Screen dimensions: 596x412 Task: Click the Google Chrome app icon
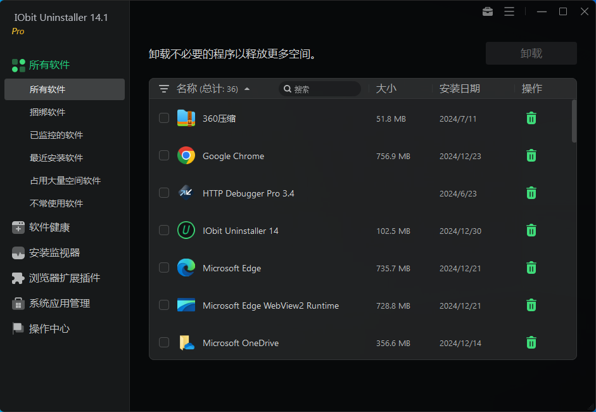(186, 155)
